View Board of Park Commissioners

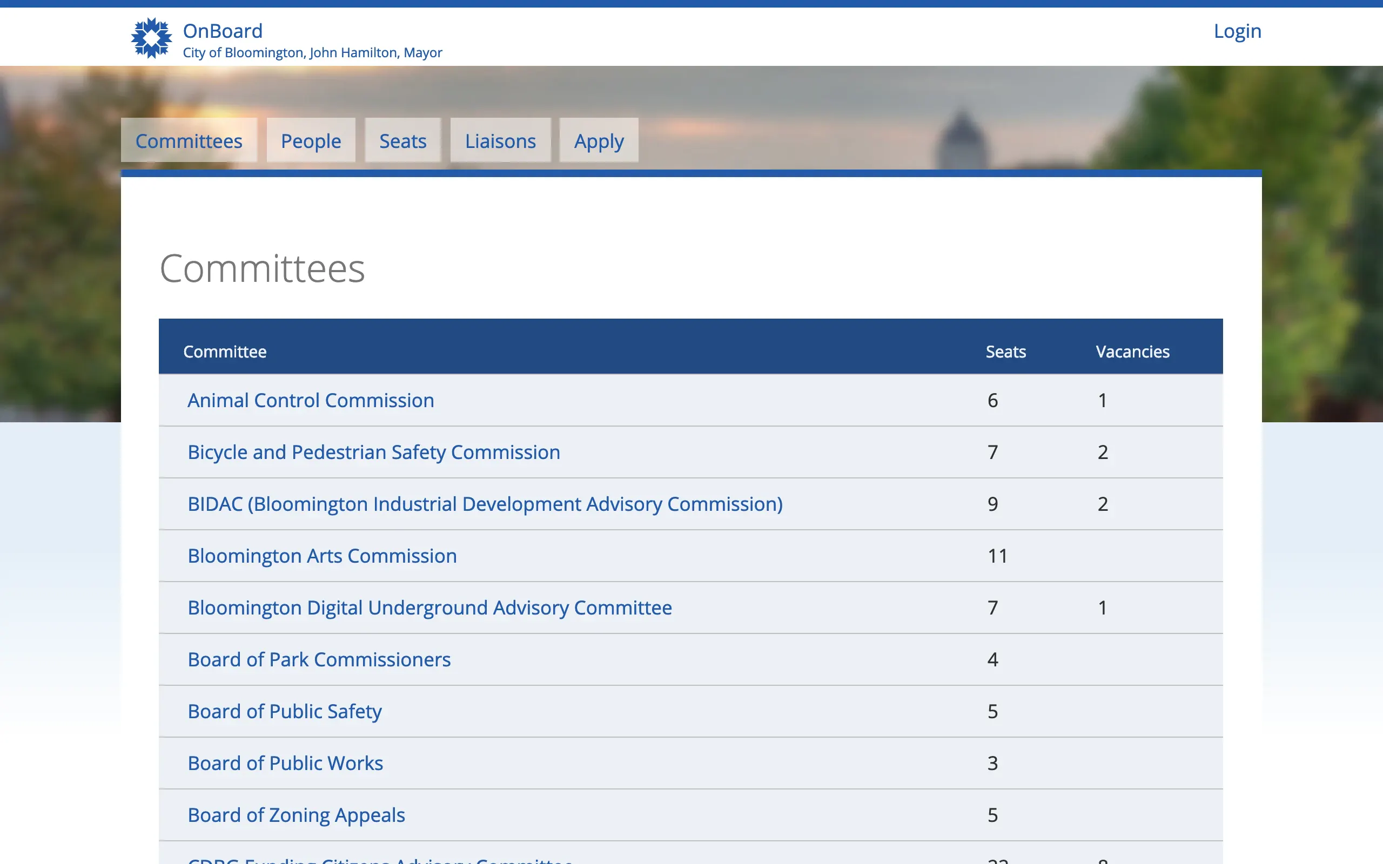pyautogui.click(x=319, y=659)
